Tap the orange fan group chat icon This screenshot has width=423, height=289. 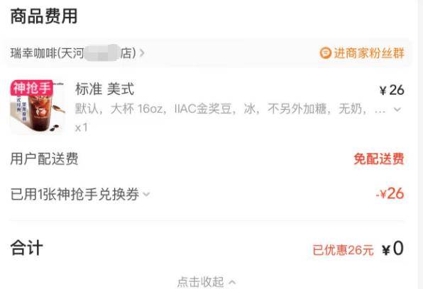click(325, 53)
